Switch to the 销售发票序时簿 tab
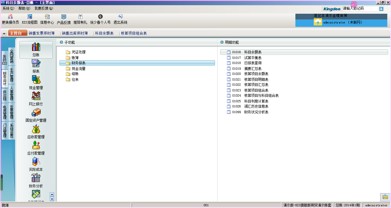This screenshot has height=208, width=391. tap(42, 33)
